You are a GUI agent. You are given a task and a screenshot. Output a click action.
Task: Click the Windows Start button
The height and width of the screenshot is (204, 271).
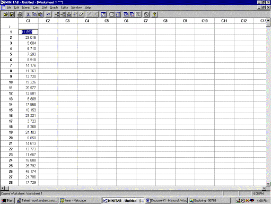coord(7,201)
